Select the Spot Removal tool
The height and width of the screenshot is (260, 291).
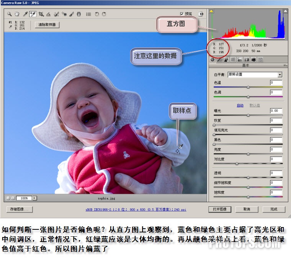[56, 14]
